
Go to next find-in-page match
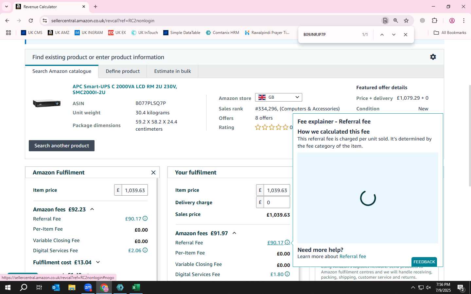[x=394, y=35]
